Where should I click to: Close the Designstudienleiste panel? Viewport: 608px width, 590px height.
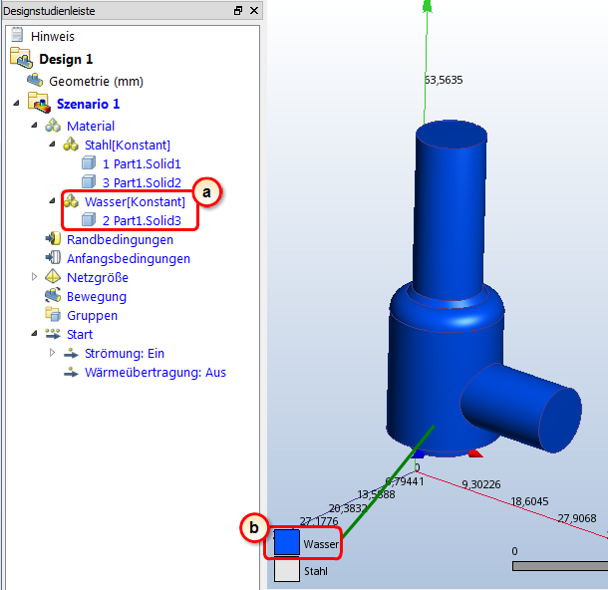tap(254, 11)
